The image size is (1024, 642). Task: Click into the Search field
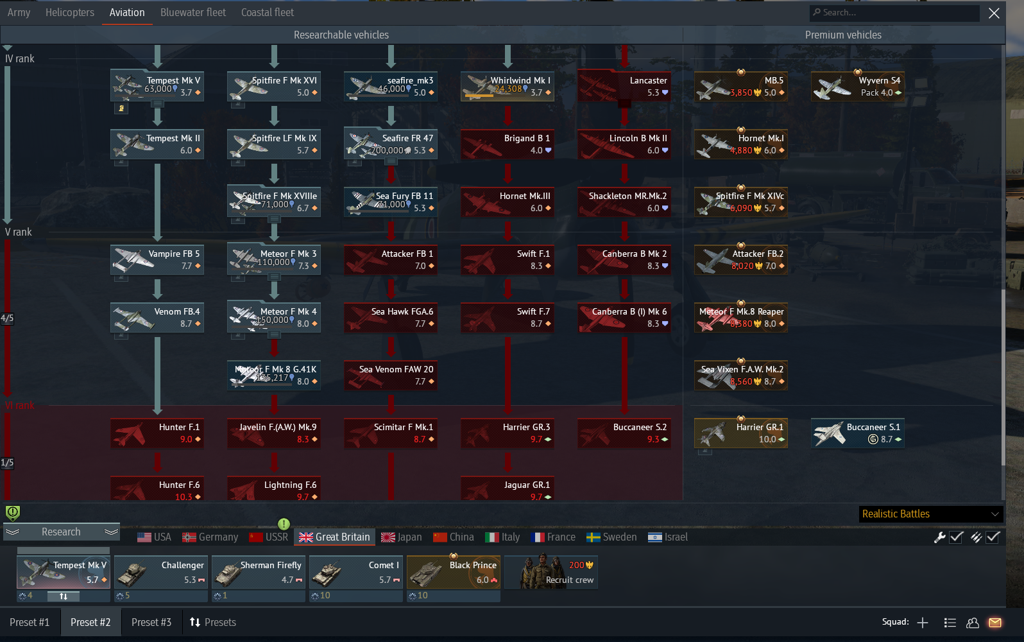coord(894,12)
